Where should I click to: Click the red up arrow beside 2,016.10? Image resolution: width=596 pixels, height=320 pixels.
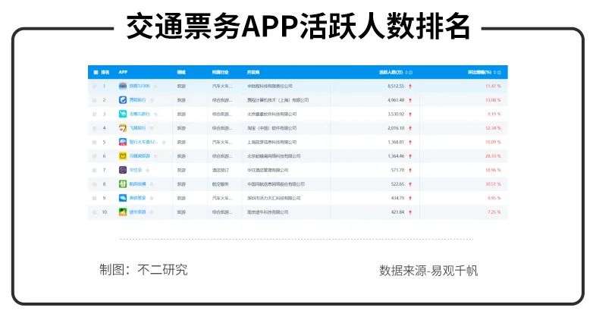point(410,128)
